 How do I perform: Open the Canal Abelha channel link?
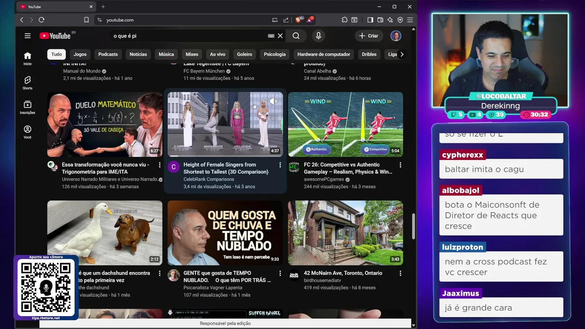pyautogui.click(x=318, y=71)
